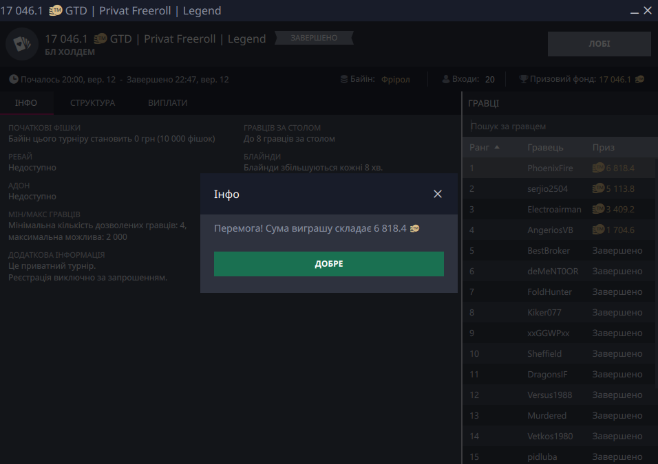
Task: Click the entries person icon
Action: tap(446, 80)
